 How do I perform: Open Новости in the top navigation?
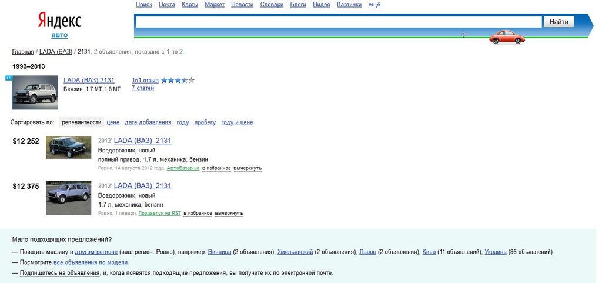(x=242, y=5)
